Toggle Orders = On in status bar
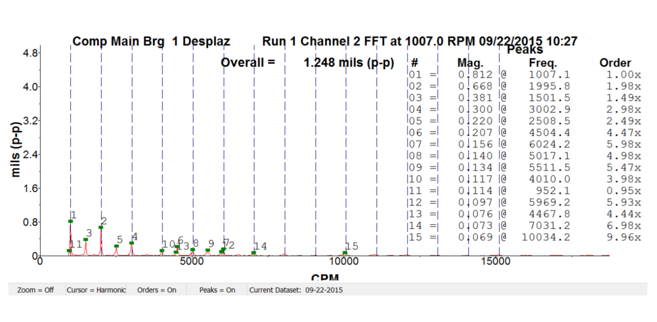The image size is (657, 322). click(x=157, y=290)
